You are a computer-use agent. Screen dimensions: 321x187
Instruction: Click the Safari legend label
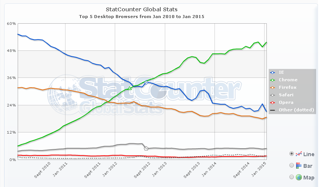tap(286, 95)
